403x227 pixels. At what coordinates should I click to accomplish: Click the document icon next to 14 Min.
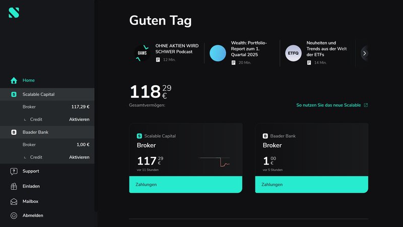(309, 63)
